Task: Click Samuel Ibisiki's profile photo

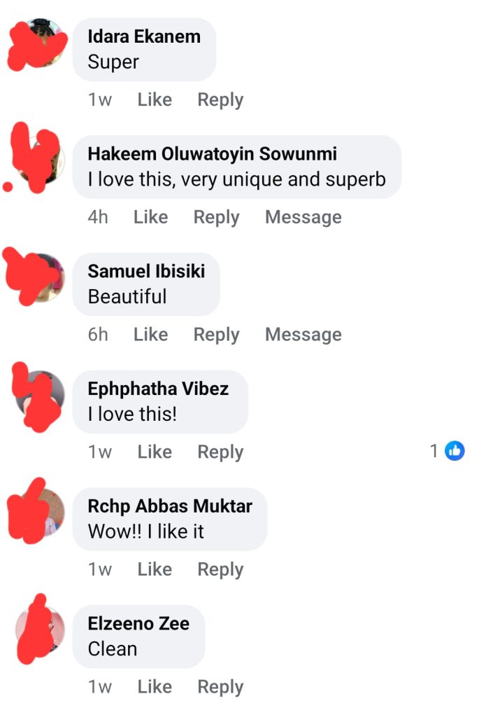Action: tap(40, 278)
